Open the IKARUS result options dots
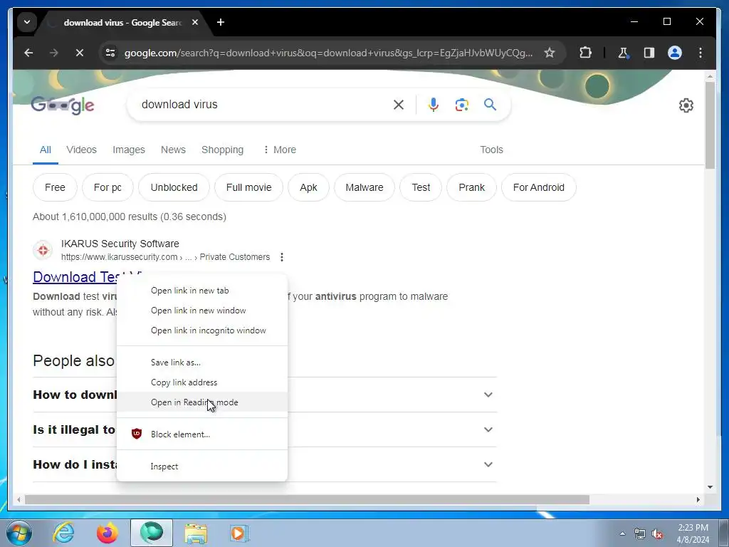This screenshot has width=729, height=547. [282, 256]
